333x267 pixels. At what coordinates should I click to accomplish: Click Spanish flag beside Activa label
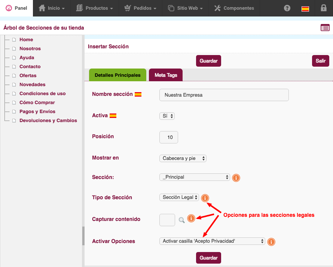point(113,116)
